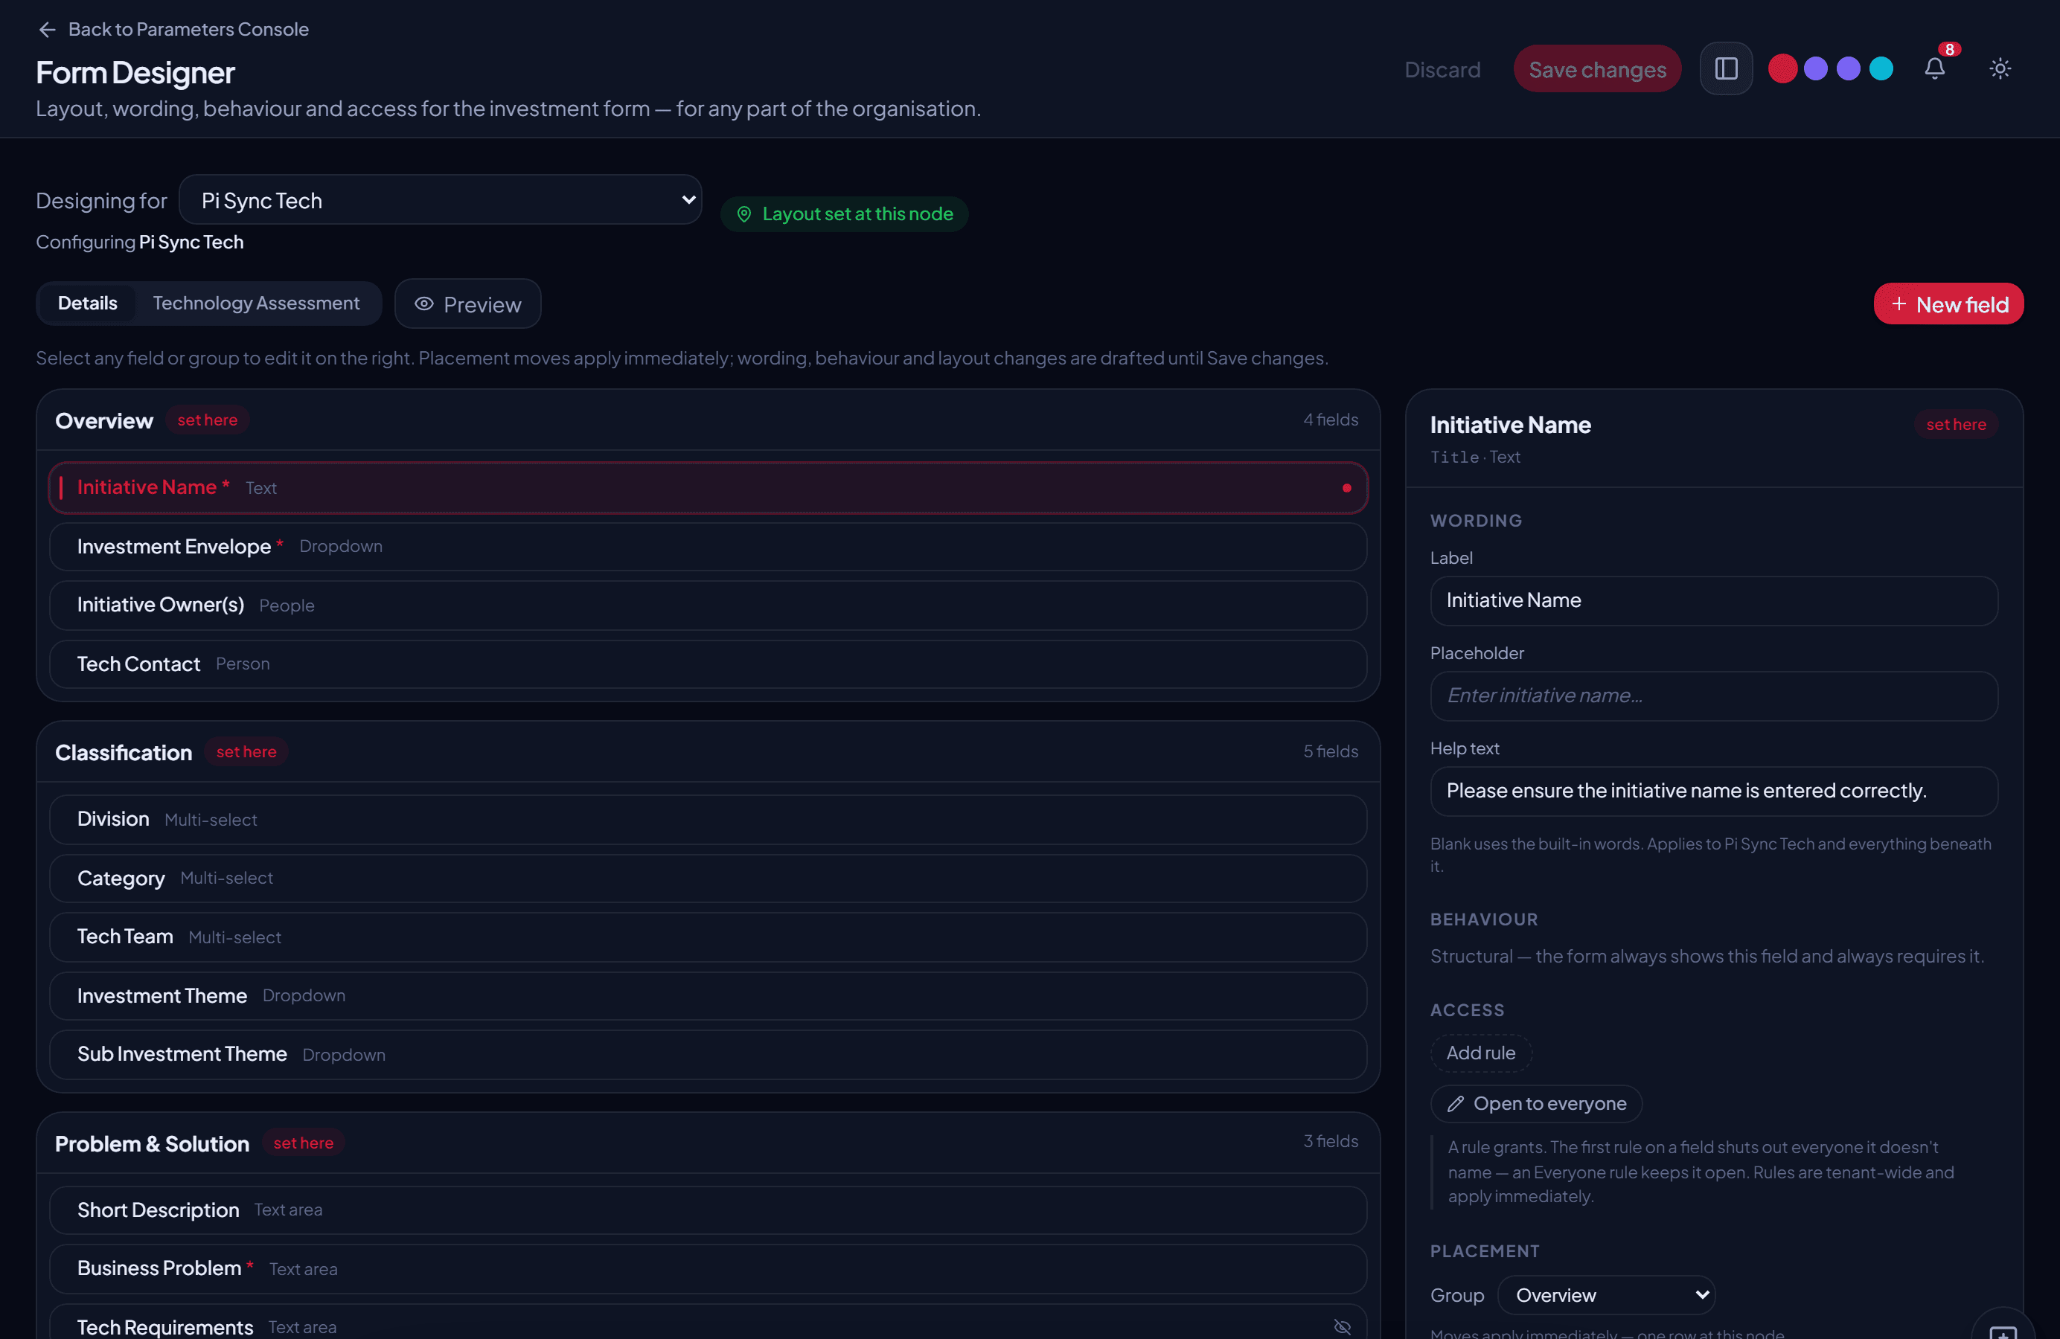Viewport: 2060px width, 1339px height.
Task: Click the notification count badge 8
Action: pyautogui.click(x=1949, y=49)
